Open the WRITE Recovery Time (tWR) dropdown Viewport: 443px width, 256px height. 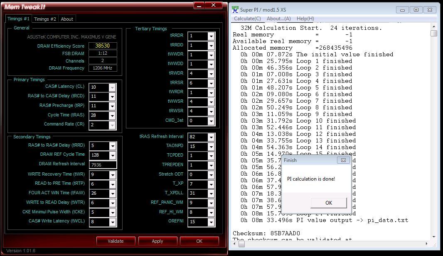click(113, 175)
